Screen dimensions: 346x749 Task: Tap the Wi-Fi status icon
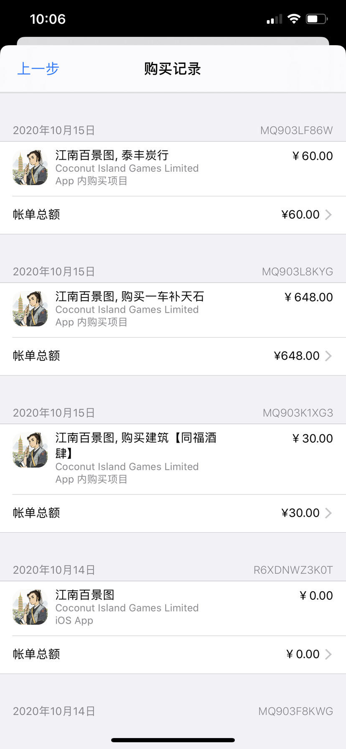click(294, 19)
